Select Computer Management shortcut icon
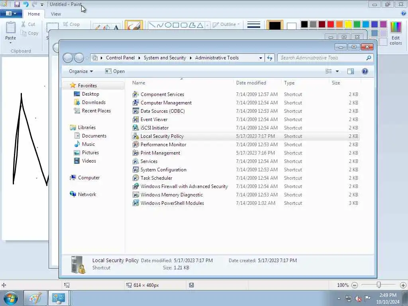Image resolution: width=408 pixels, height=306 pixels. (135, 102)
